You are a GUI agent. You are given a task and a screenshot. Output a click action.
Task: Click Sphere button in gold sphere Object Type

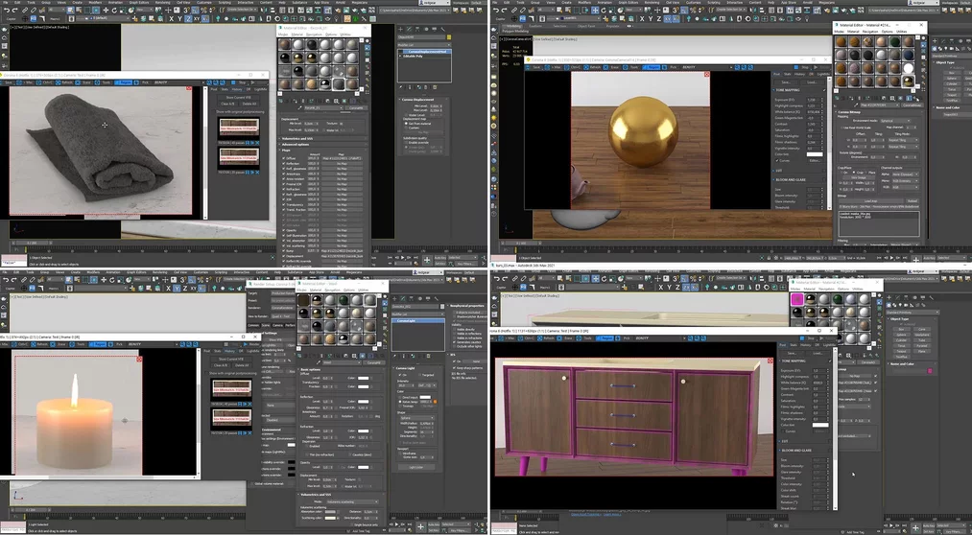click(952, 78)
